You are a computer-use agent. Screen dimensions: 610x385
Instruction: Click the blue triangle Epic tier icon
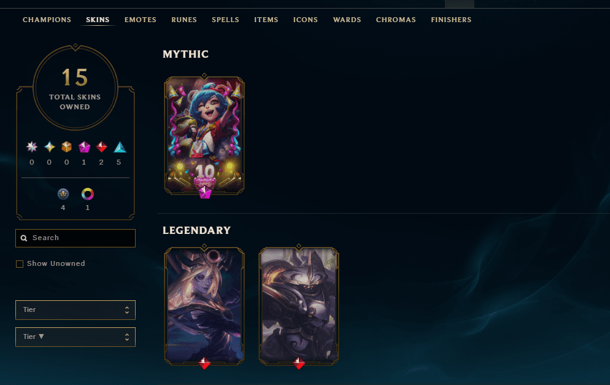120,147
